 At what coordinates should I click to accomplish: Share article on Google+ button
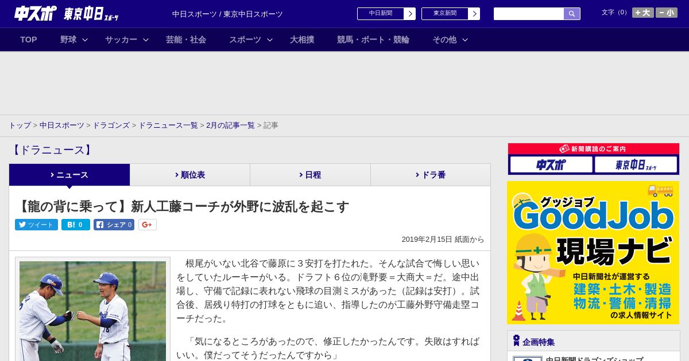point(147,225)
